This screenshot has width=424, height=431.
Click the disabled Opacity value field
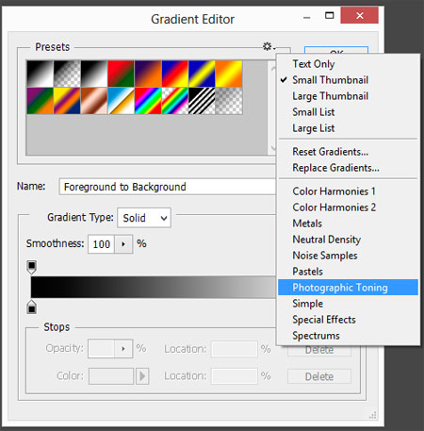[101, 348]
